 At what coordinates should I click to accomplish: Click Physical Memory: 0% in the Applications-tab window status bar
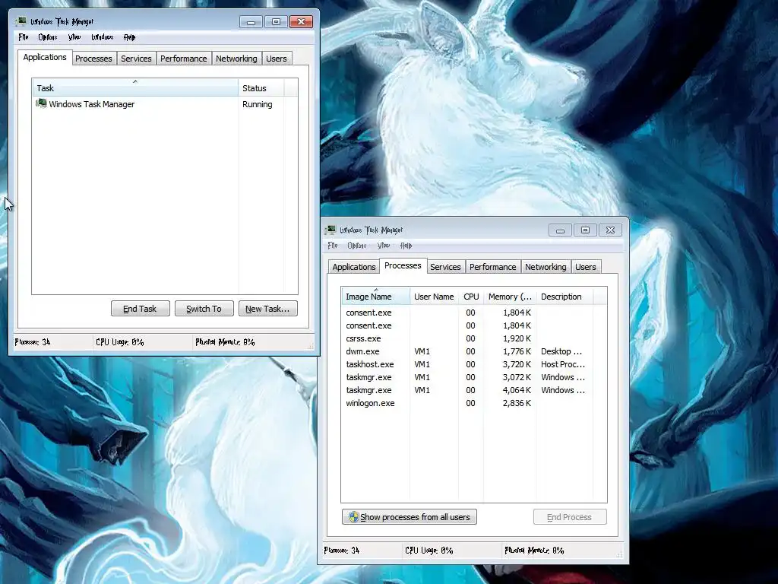click(225, 342)
